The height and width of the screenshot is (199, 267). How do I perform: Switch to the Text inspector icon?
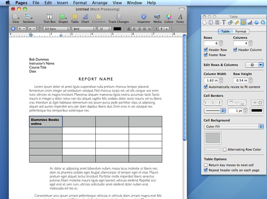[x=224, y=22]
